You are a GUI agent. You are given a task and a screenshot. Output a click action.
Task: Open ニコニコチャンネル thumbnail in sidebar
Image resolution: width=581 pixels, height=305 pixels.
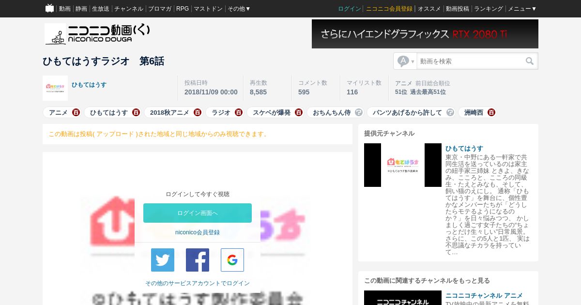point(403,298)
